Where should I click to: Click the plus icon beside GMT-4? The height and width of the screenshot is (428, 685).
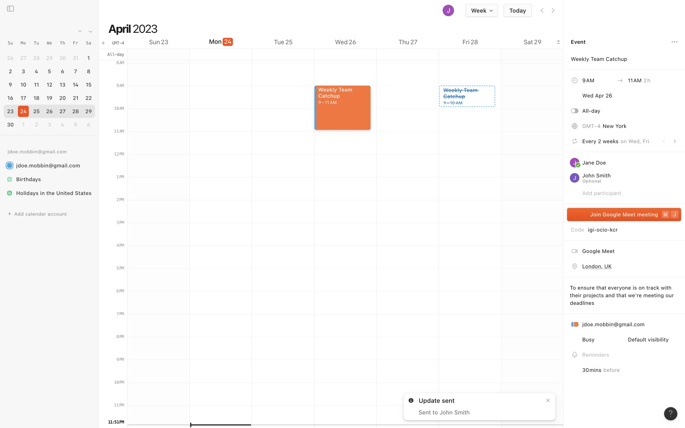pyautogui.click(x=103, y=43)
